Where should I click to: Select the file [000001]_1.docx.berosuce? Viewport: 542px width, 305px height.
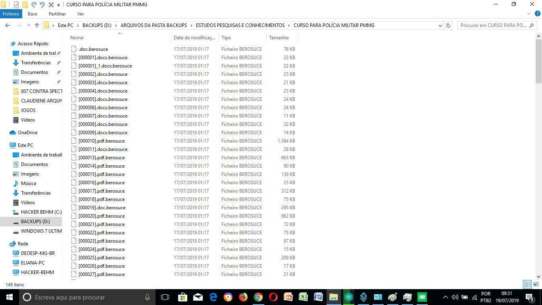point(105,66)
